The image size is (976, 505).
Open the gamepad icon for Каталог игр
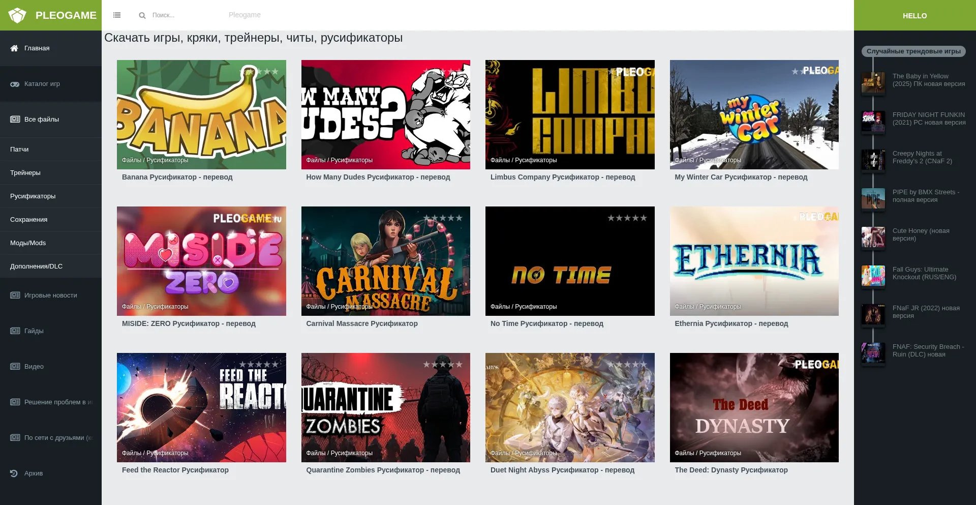[x=15, y=84]
